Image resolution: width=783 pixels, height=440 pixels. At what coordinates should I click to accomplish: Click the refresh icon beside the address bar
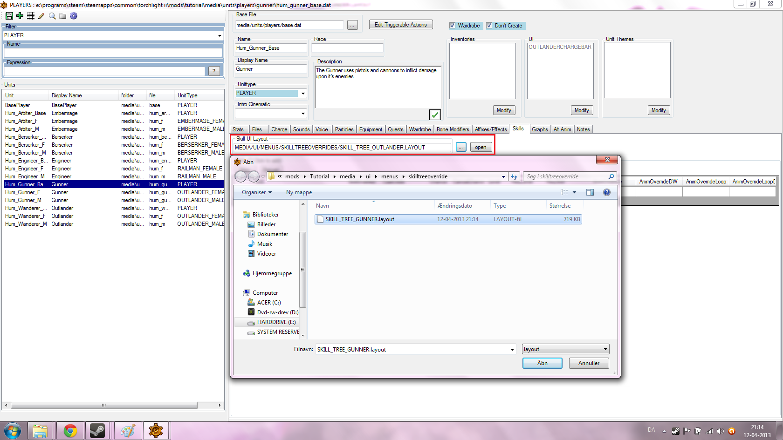[x=514, y=176]
